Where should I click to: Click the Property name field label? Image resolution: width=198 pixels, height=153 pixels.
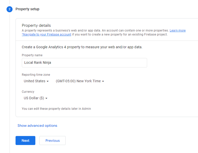pyautogui.click(x=32, y=55)
